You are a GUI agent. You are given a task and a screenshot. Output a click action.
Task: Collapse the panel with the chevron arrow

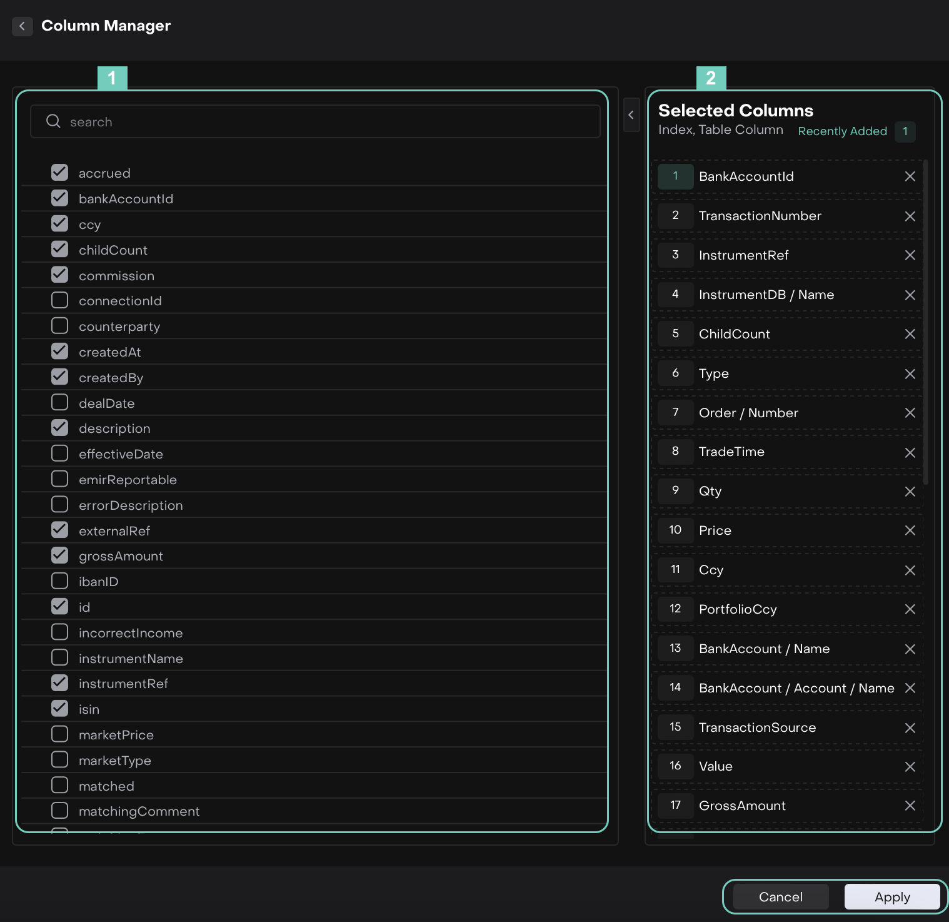(x=631, y=115)
